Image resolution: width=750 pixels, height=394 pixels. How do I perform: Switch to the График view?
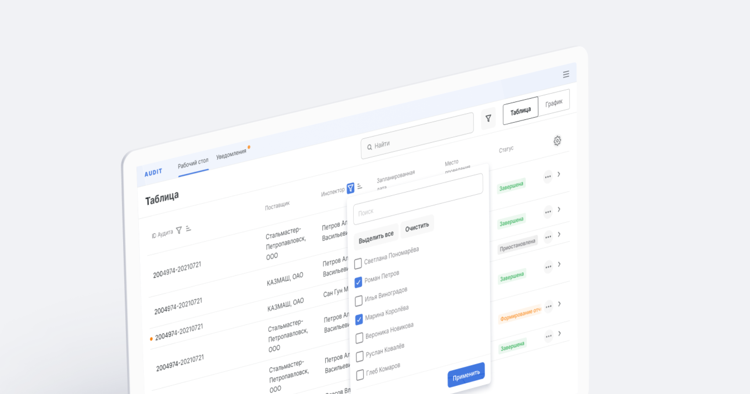[554, 103]
